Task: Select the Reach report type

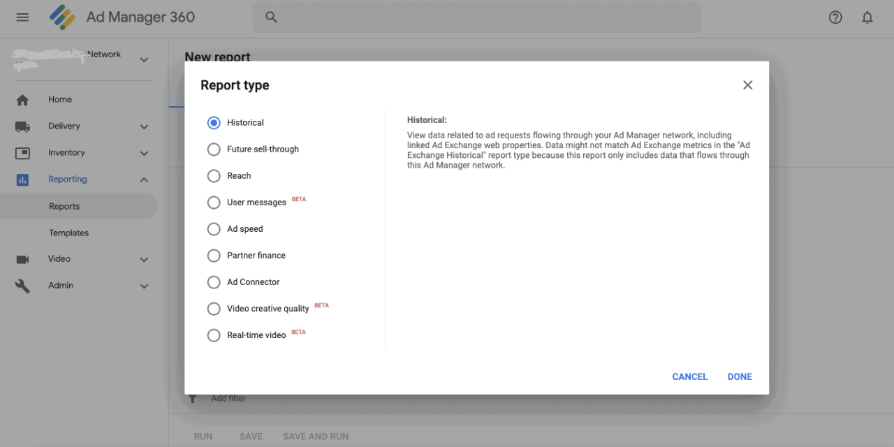Action: tap(214, 176)
